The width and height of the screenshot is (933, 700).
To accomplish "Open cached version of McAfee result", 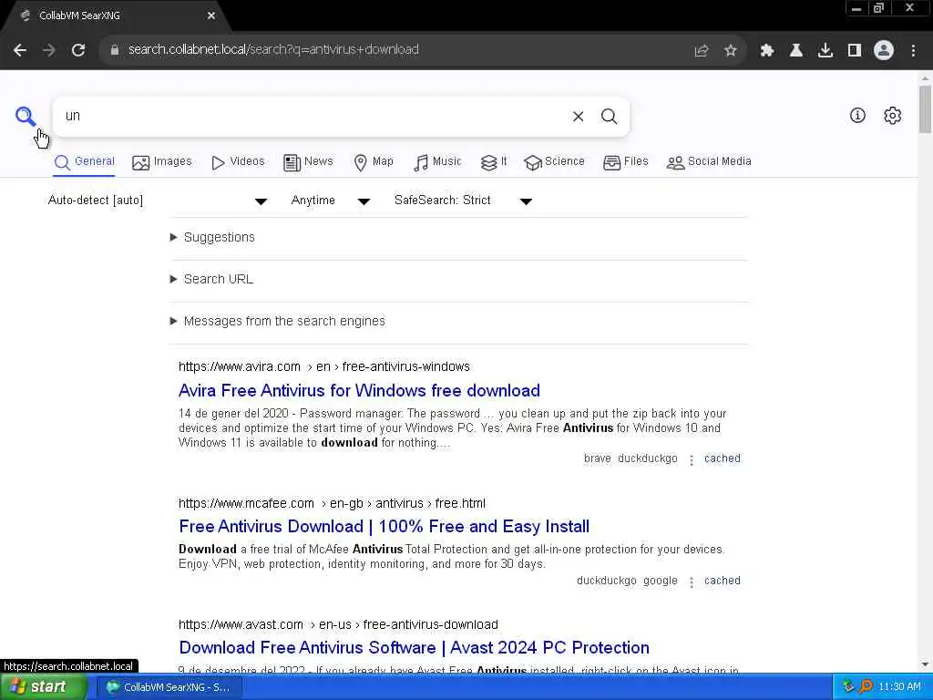I will 723,581.
